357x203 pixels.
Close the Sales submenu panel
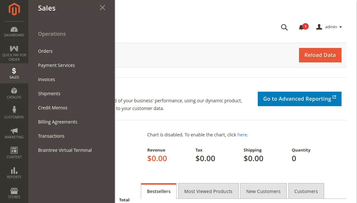tap(102, 8)
